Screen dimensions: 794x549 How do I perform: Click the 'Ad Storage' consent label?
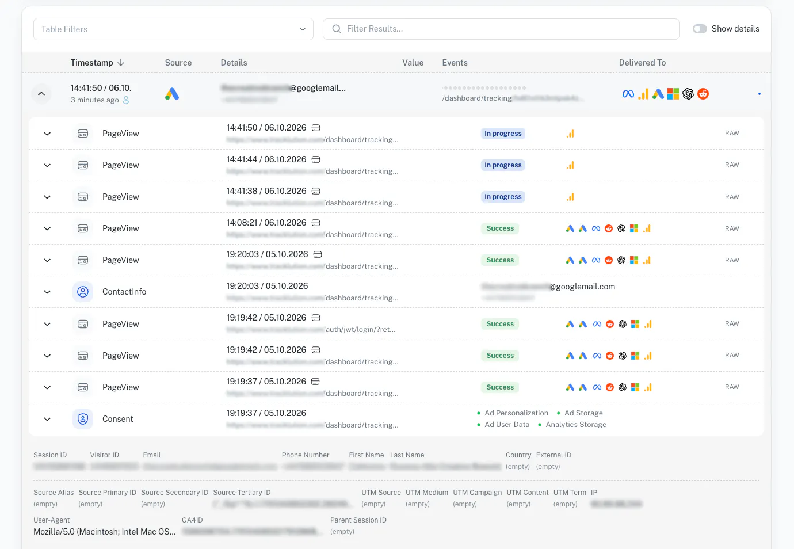coord(583,413)
